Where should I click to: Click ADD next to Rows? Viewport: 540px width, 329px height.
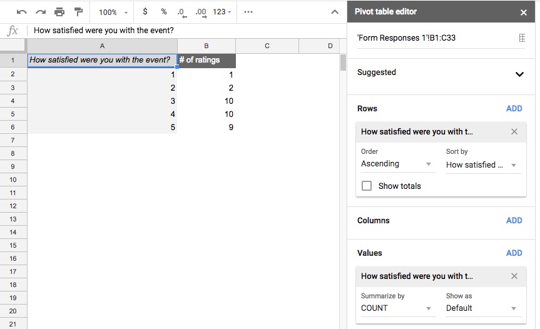(x=514, y=109)
